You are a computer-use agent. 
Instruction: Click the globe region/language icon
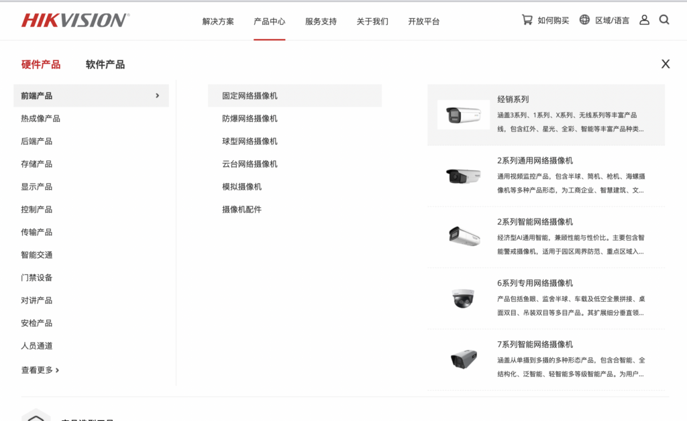click(584, 19)
